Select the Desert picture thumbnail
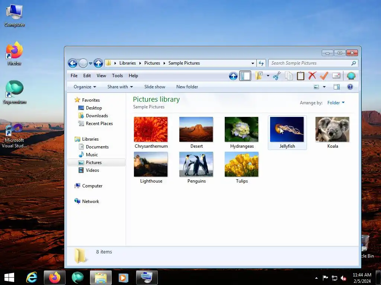The image size is (381, 285). pyautogui.click(x=196, y=130)
